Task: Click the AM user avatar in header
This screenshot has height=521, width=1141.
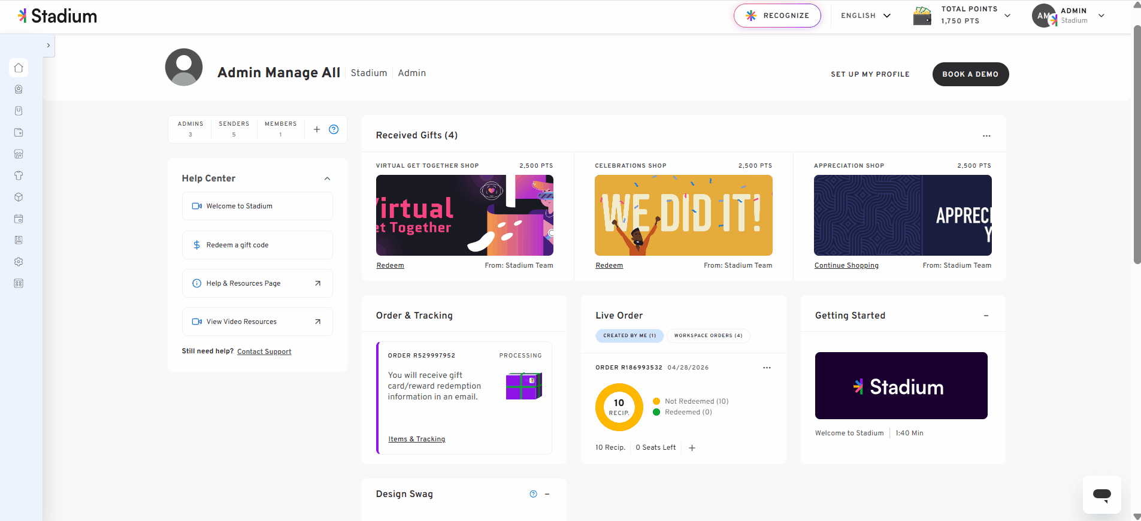Action: tap(1044, 16)
